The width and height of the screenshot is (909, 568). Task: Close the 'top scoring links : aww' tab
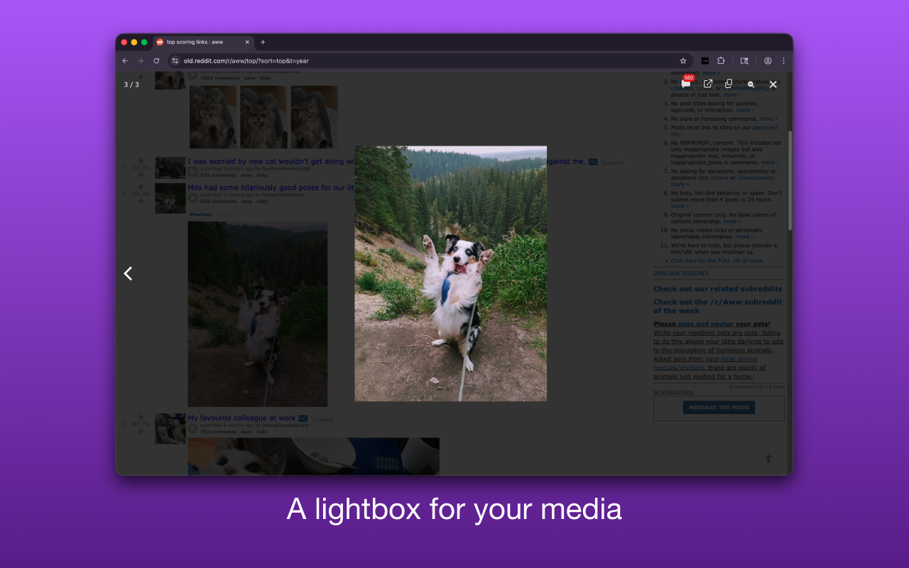tap(247, 42)
